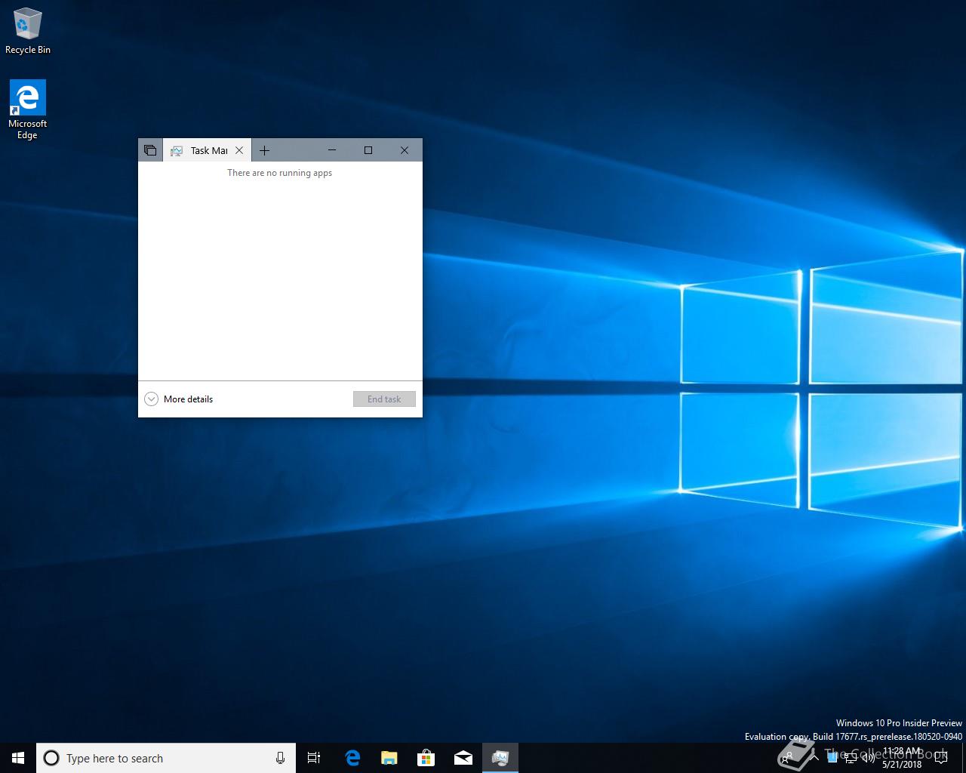Activate the search microphone icon
Screen dimensions: 966x773
coord(280,758)
